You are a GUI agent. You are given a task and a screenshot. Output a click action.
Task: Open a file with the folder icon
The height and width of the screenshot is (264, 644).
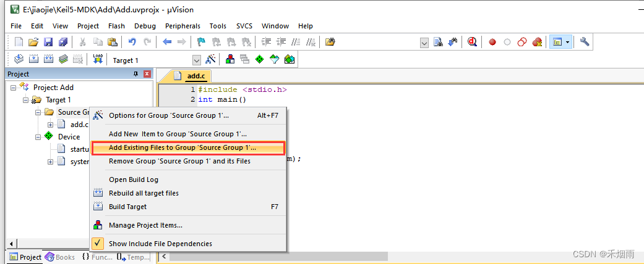tap(33, 42)
